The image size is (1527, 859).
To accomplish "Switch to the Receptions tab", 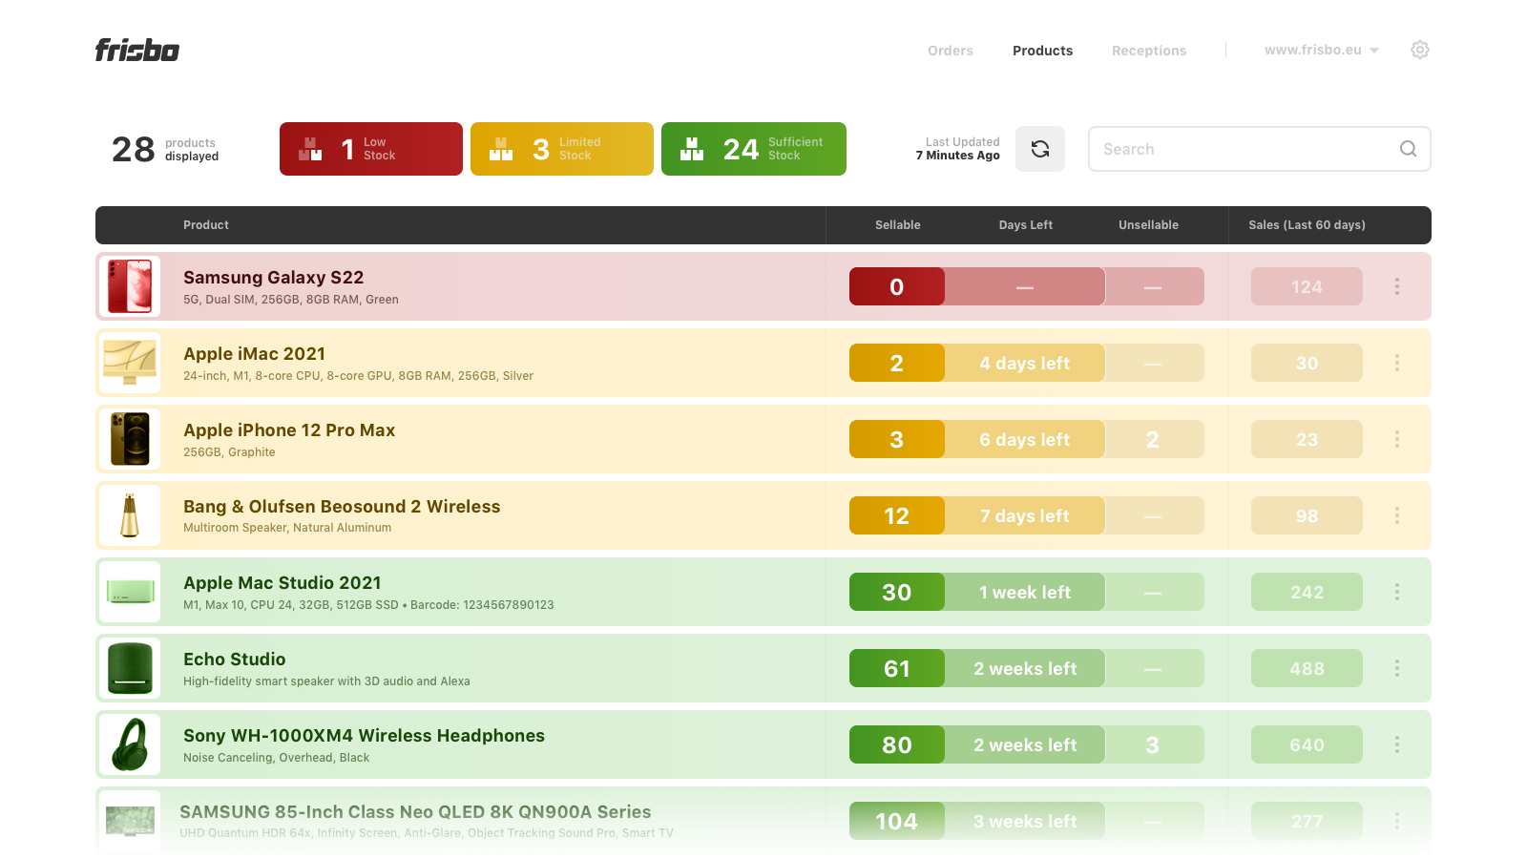I will pyautogui.click(x=1149, y=51).
